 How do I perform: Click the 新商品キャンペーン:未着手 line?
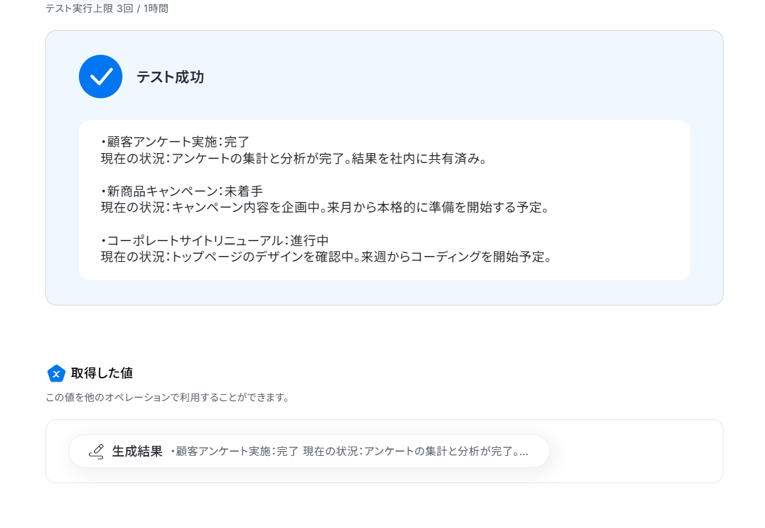point(182,191)
